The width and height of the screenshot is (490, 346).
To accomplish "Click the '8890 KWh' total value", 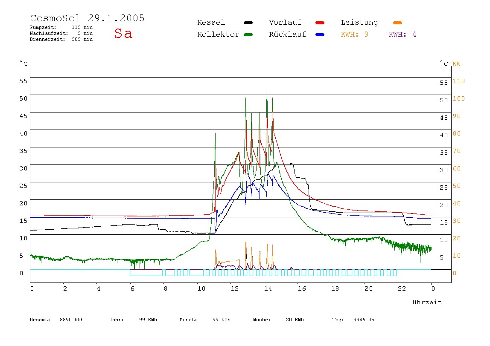I will [72, 320].
